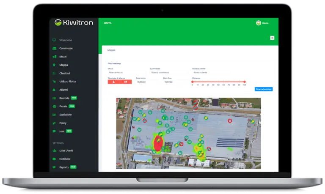Screen dimensions: 325x194
Task: Click the Distanza slider right handle
Action: point(245,82)
